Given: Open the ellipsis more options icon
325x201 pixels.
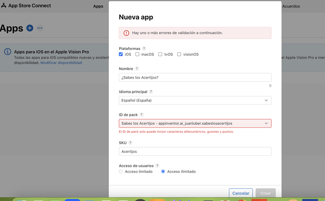Looking at the screenshot, I should [x=40, y=28].
